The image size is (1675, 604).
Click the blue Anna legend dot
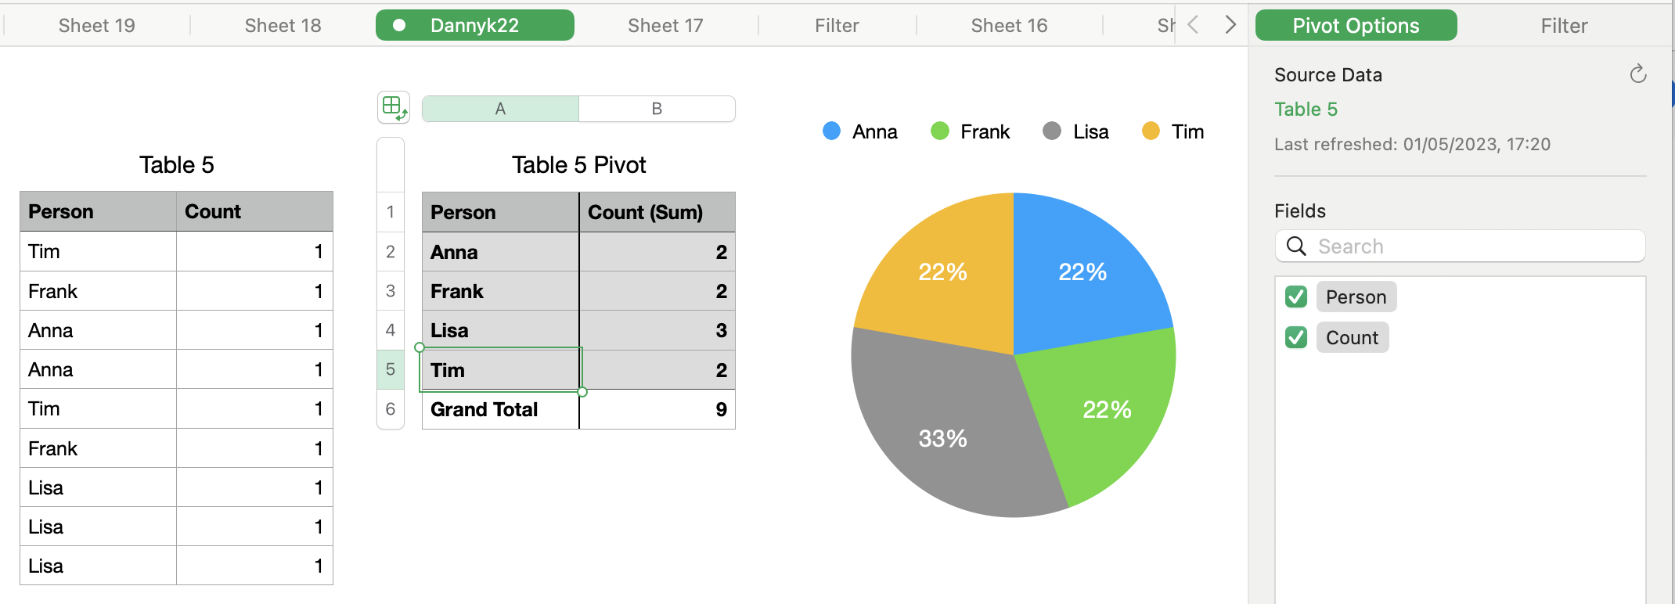pos(831,131)
